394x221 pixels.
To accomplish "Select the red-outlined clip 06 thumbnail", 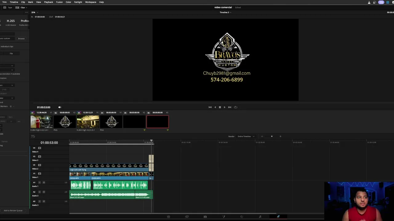I will [158, 122].
